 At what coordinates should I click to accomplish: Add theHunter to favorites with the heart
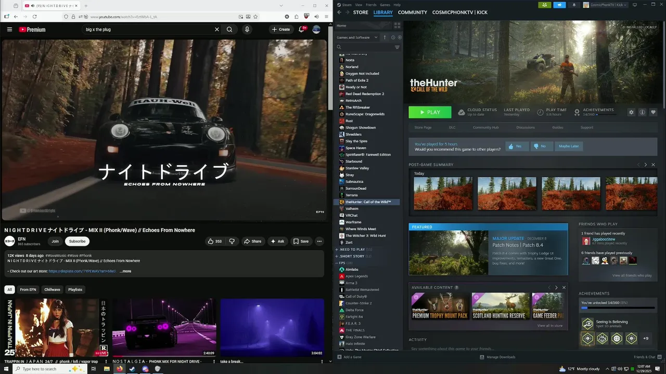click(x=654, y=112)
